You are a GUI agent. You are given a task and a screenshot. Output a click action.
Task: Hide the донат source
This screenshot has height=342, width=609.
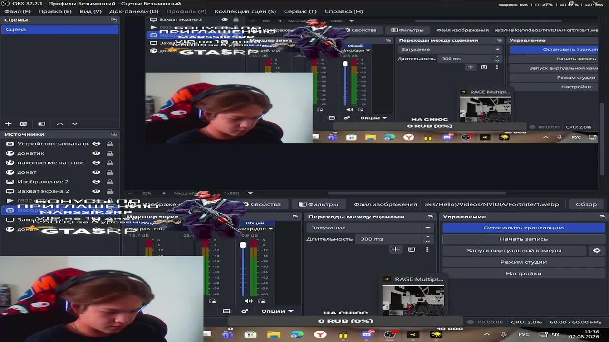coord(96,172)
